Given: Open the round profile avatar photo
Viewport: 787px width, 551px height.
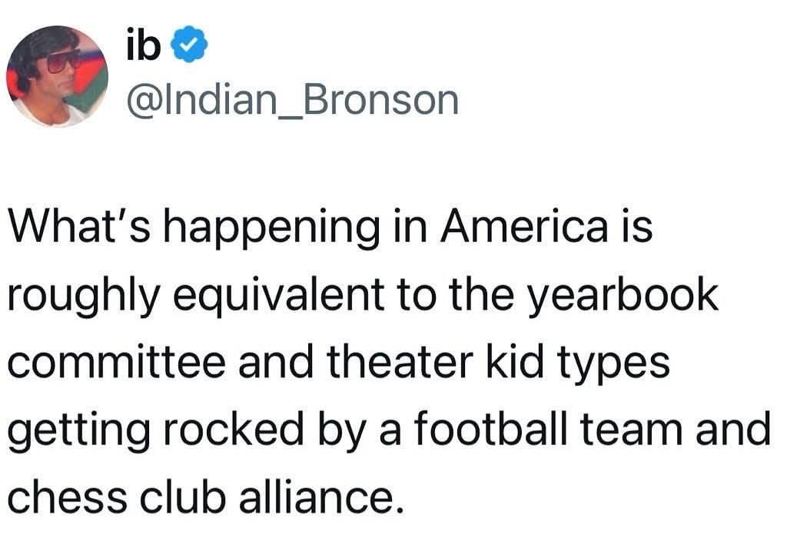Looking at the screenshot, I should 58,77.
